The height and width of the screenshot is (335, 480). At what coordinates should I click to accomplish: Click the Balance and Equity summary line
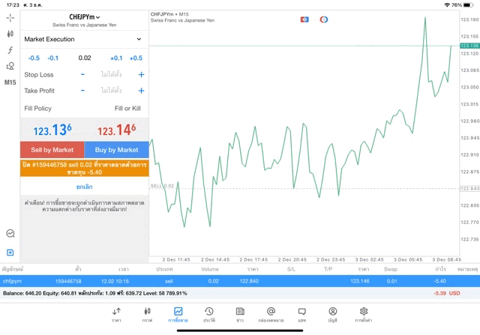tap(95, 293)
